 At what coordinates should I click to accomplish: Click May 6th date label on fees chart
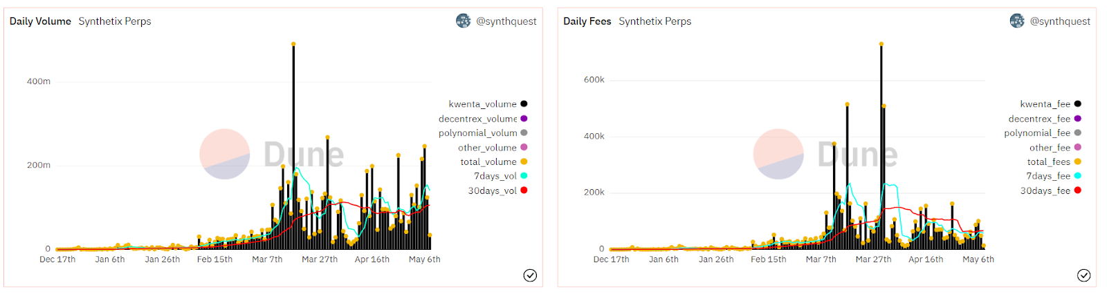coord(978,259)
